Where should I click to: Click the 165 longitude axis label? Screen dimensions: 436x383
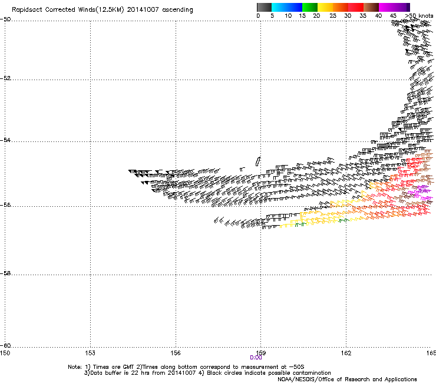tap(431, 353)
